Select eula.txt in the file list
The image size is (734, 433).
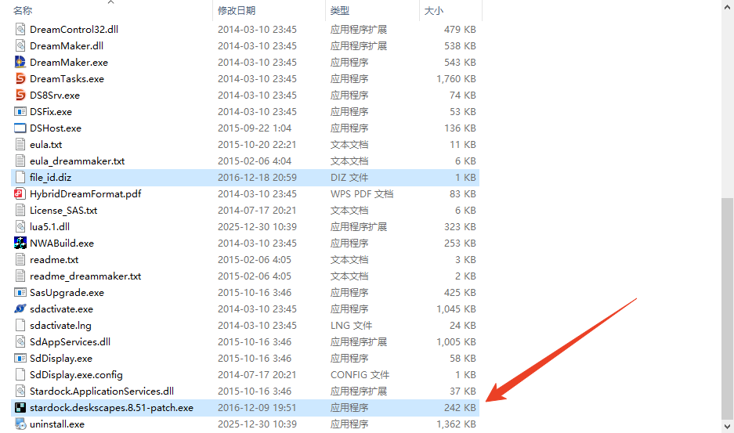click(x=45, y=145)
